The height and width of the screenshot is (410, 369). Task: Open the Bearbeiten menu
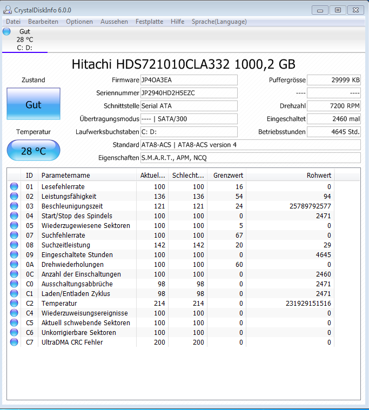click(x=43, y=22)
